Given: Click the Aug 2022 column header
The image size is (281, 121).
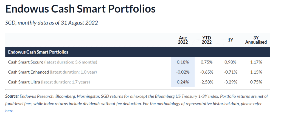Looking at the screenshot, I should (183, 40).
